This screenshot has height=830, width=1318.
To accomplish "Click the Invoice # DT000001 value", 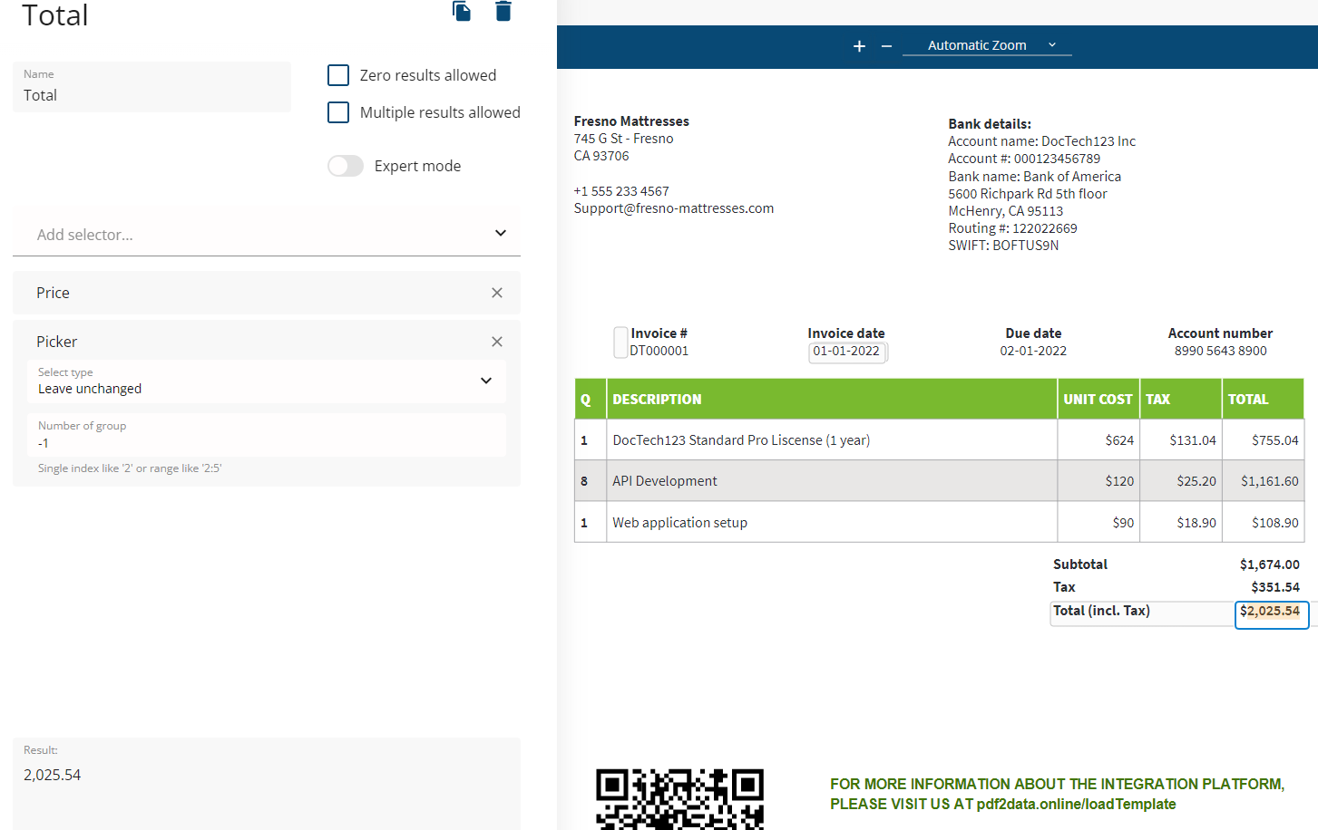I will [659, 351].
